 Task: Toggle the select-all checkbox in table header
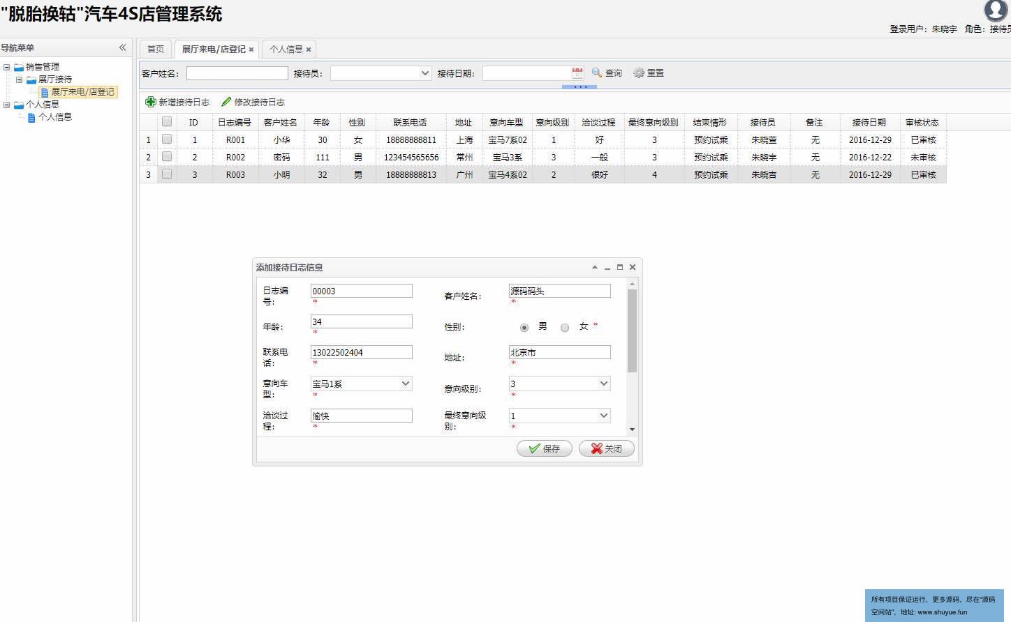coord(167,122)
